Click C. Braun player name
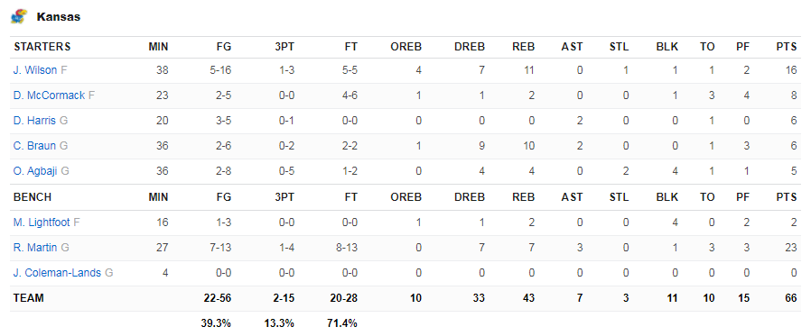 (x=34, y=146)
